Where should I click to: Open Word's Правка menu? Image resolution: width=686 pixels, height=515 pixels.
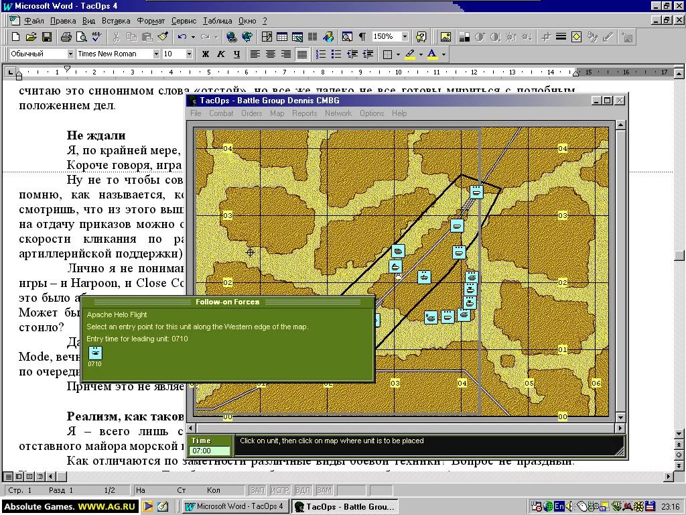pos(63,21)
